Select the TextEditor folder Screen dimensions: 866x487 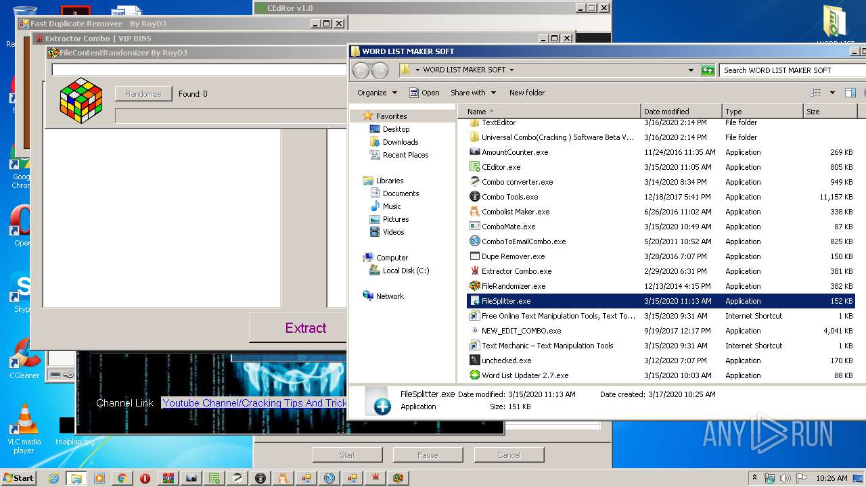(x=499, y=122)
